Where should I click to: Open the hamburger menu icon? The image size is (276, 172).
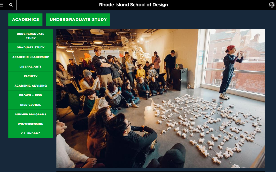click(x=2, y=5)
